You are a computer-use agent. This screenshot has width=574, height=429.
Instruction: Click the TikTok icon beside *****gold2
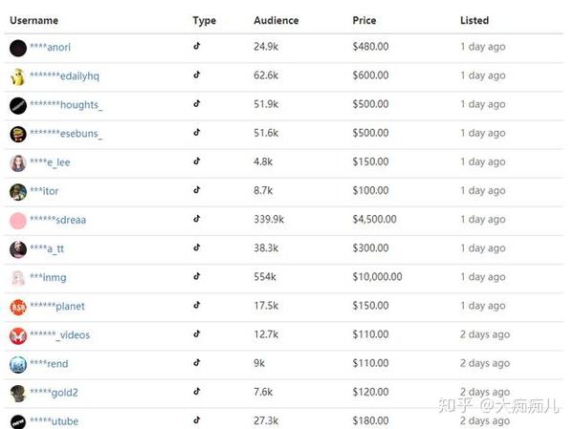(x=197, y=392)
